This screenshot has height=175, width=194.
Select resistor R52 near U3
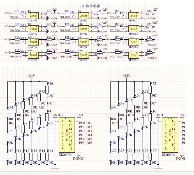(x=150, y=89)
